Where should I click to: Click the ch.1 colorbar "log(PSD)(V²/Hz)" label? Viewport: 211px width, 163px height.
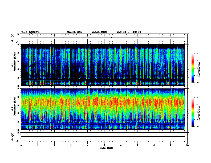point(200,70)
